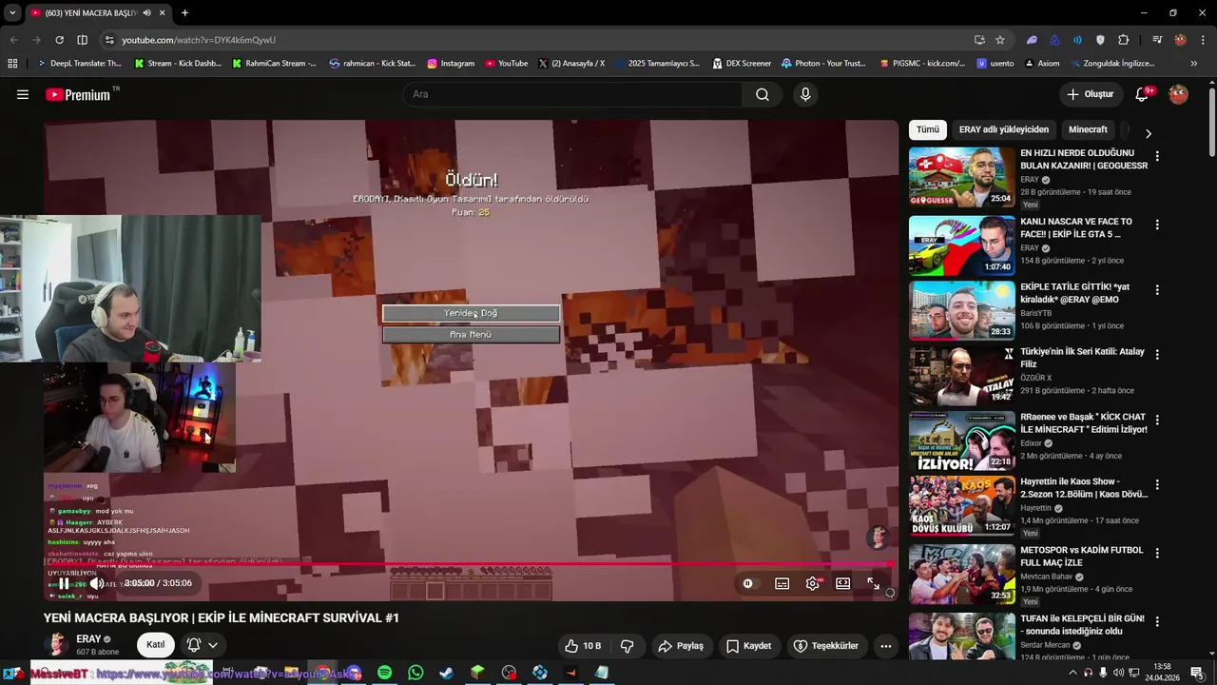Send thanks with the Teşekkürler button
The height and width of the screenshot is (685, 1217).
[x=826, y=646]
